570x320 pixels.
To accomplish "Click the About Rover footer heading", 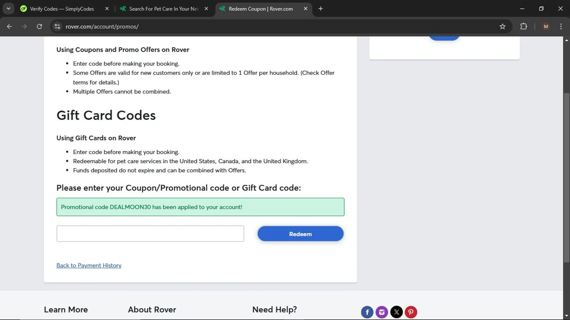I will point(152,310).
